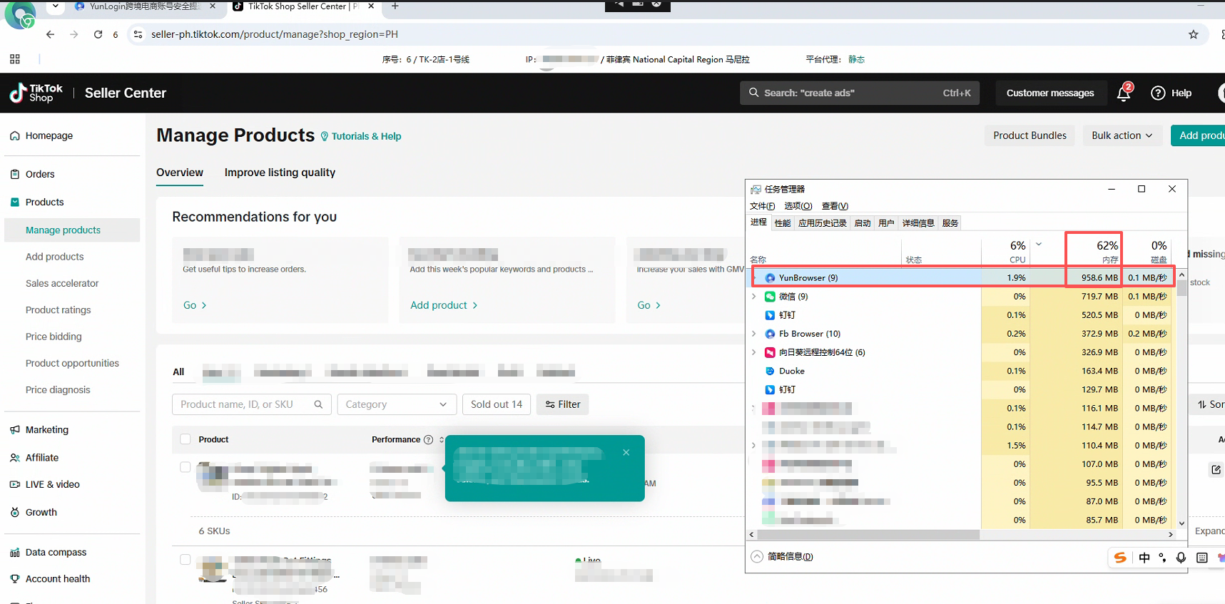This screenshot has width=1225, height=604.
Task: Tick the select-all Product header checkbox
Action: click(x=185, y=439)
